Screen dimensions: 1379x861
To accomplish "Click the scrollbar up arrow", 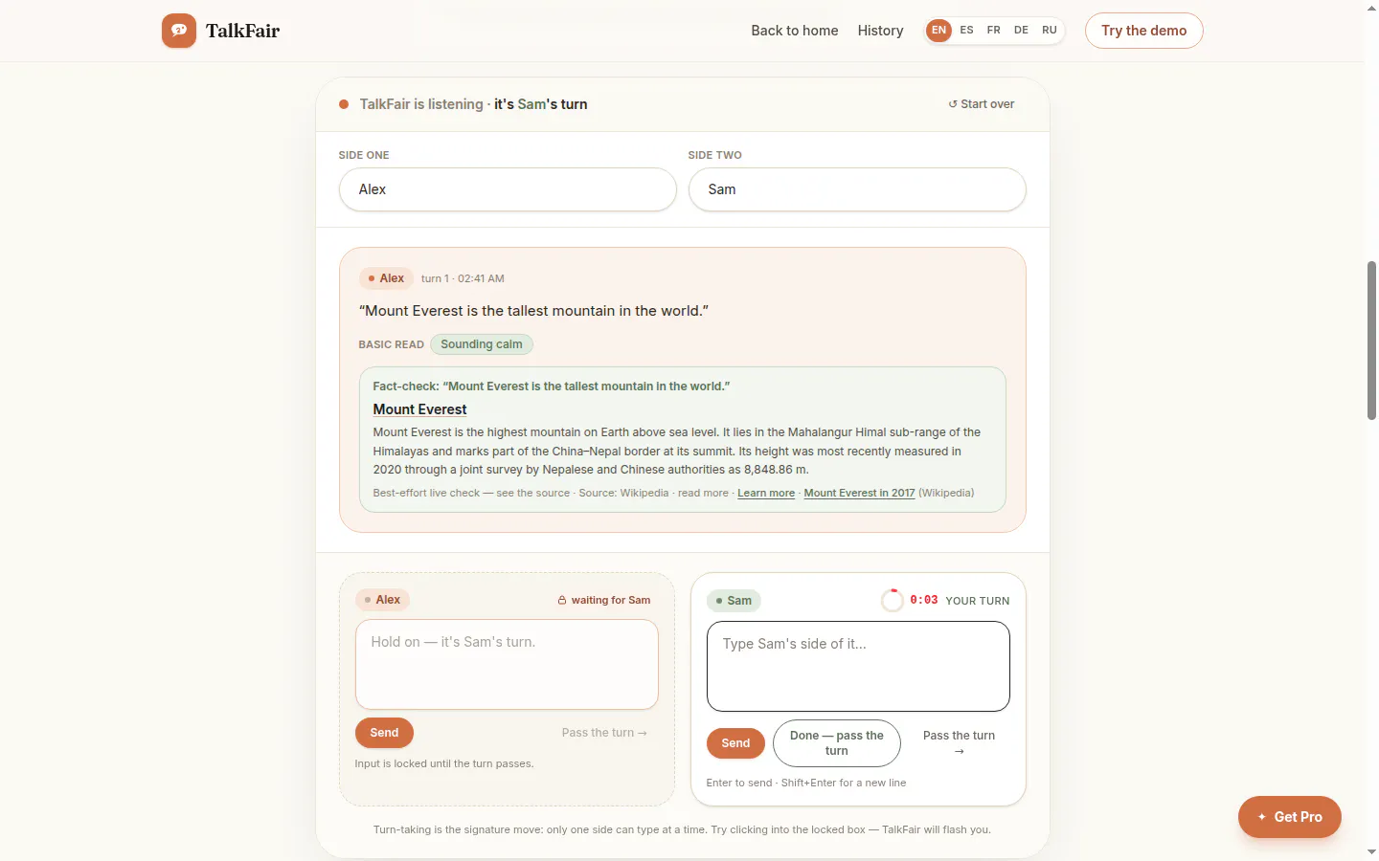I will [x=1371, y=8].
